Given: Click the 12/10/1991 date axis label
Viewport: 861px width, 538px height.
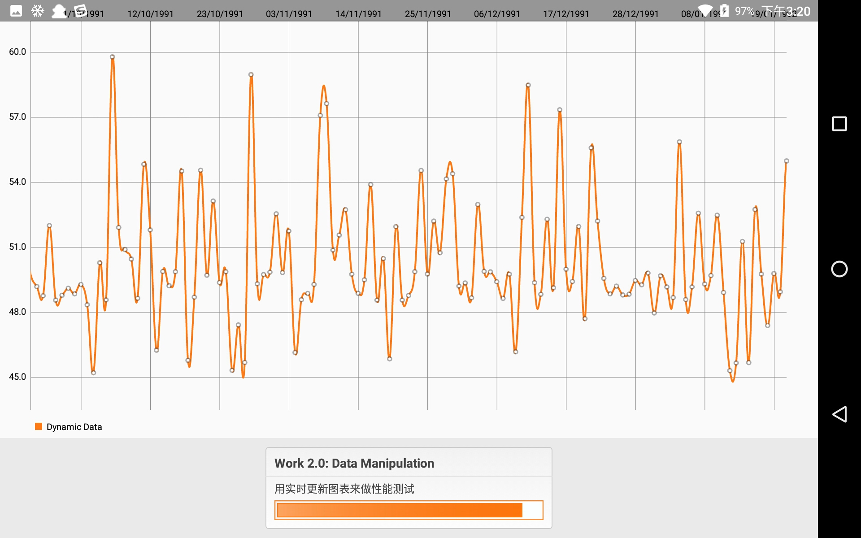Looking at the screenshot, I should click(x=150, y=14).
